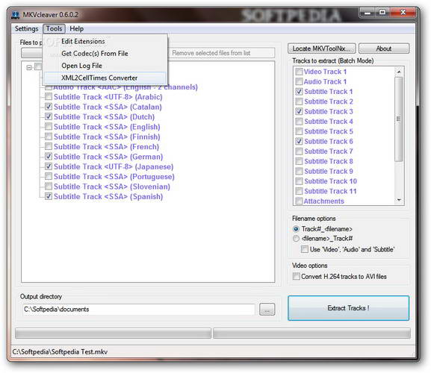The height and width of the screenshot is (373, 431).
Task: Uncheck batch Subtitle Track 6
Action: (299, 141)
